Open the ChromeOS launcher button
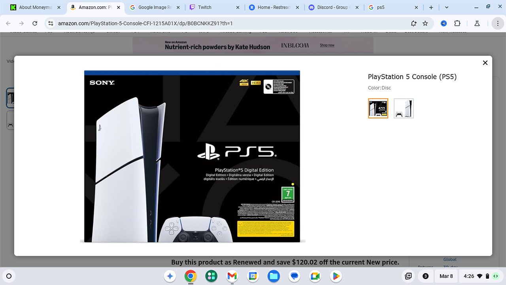 pyautogui.click(x=9, y=276)
